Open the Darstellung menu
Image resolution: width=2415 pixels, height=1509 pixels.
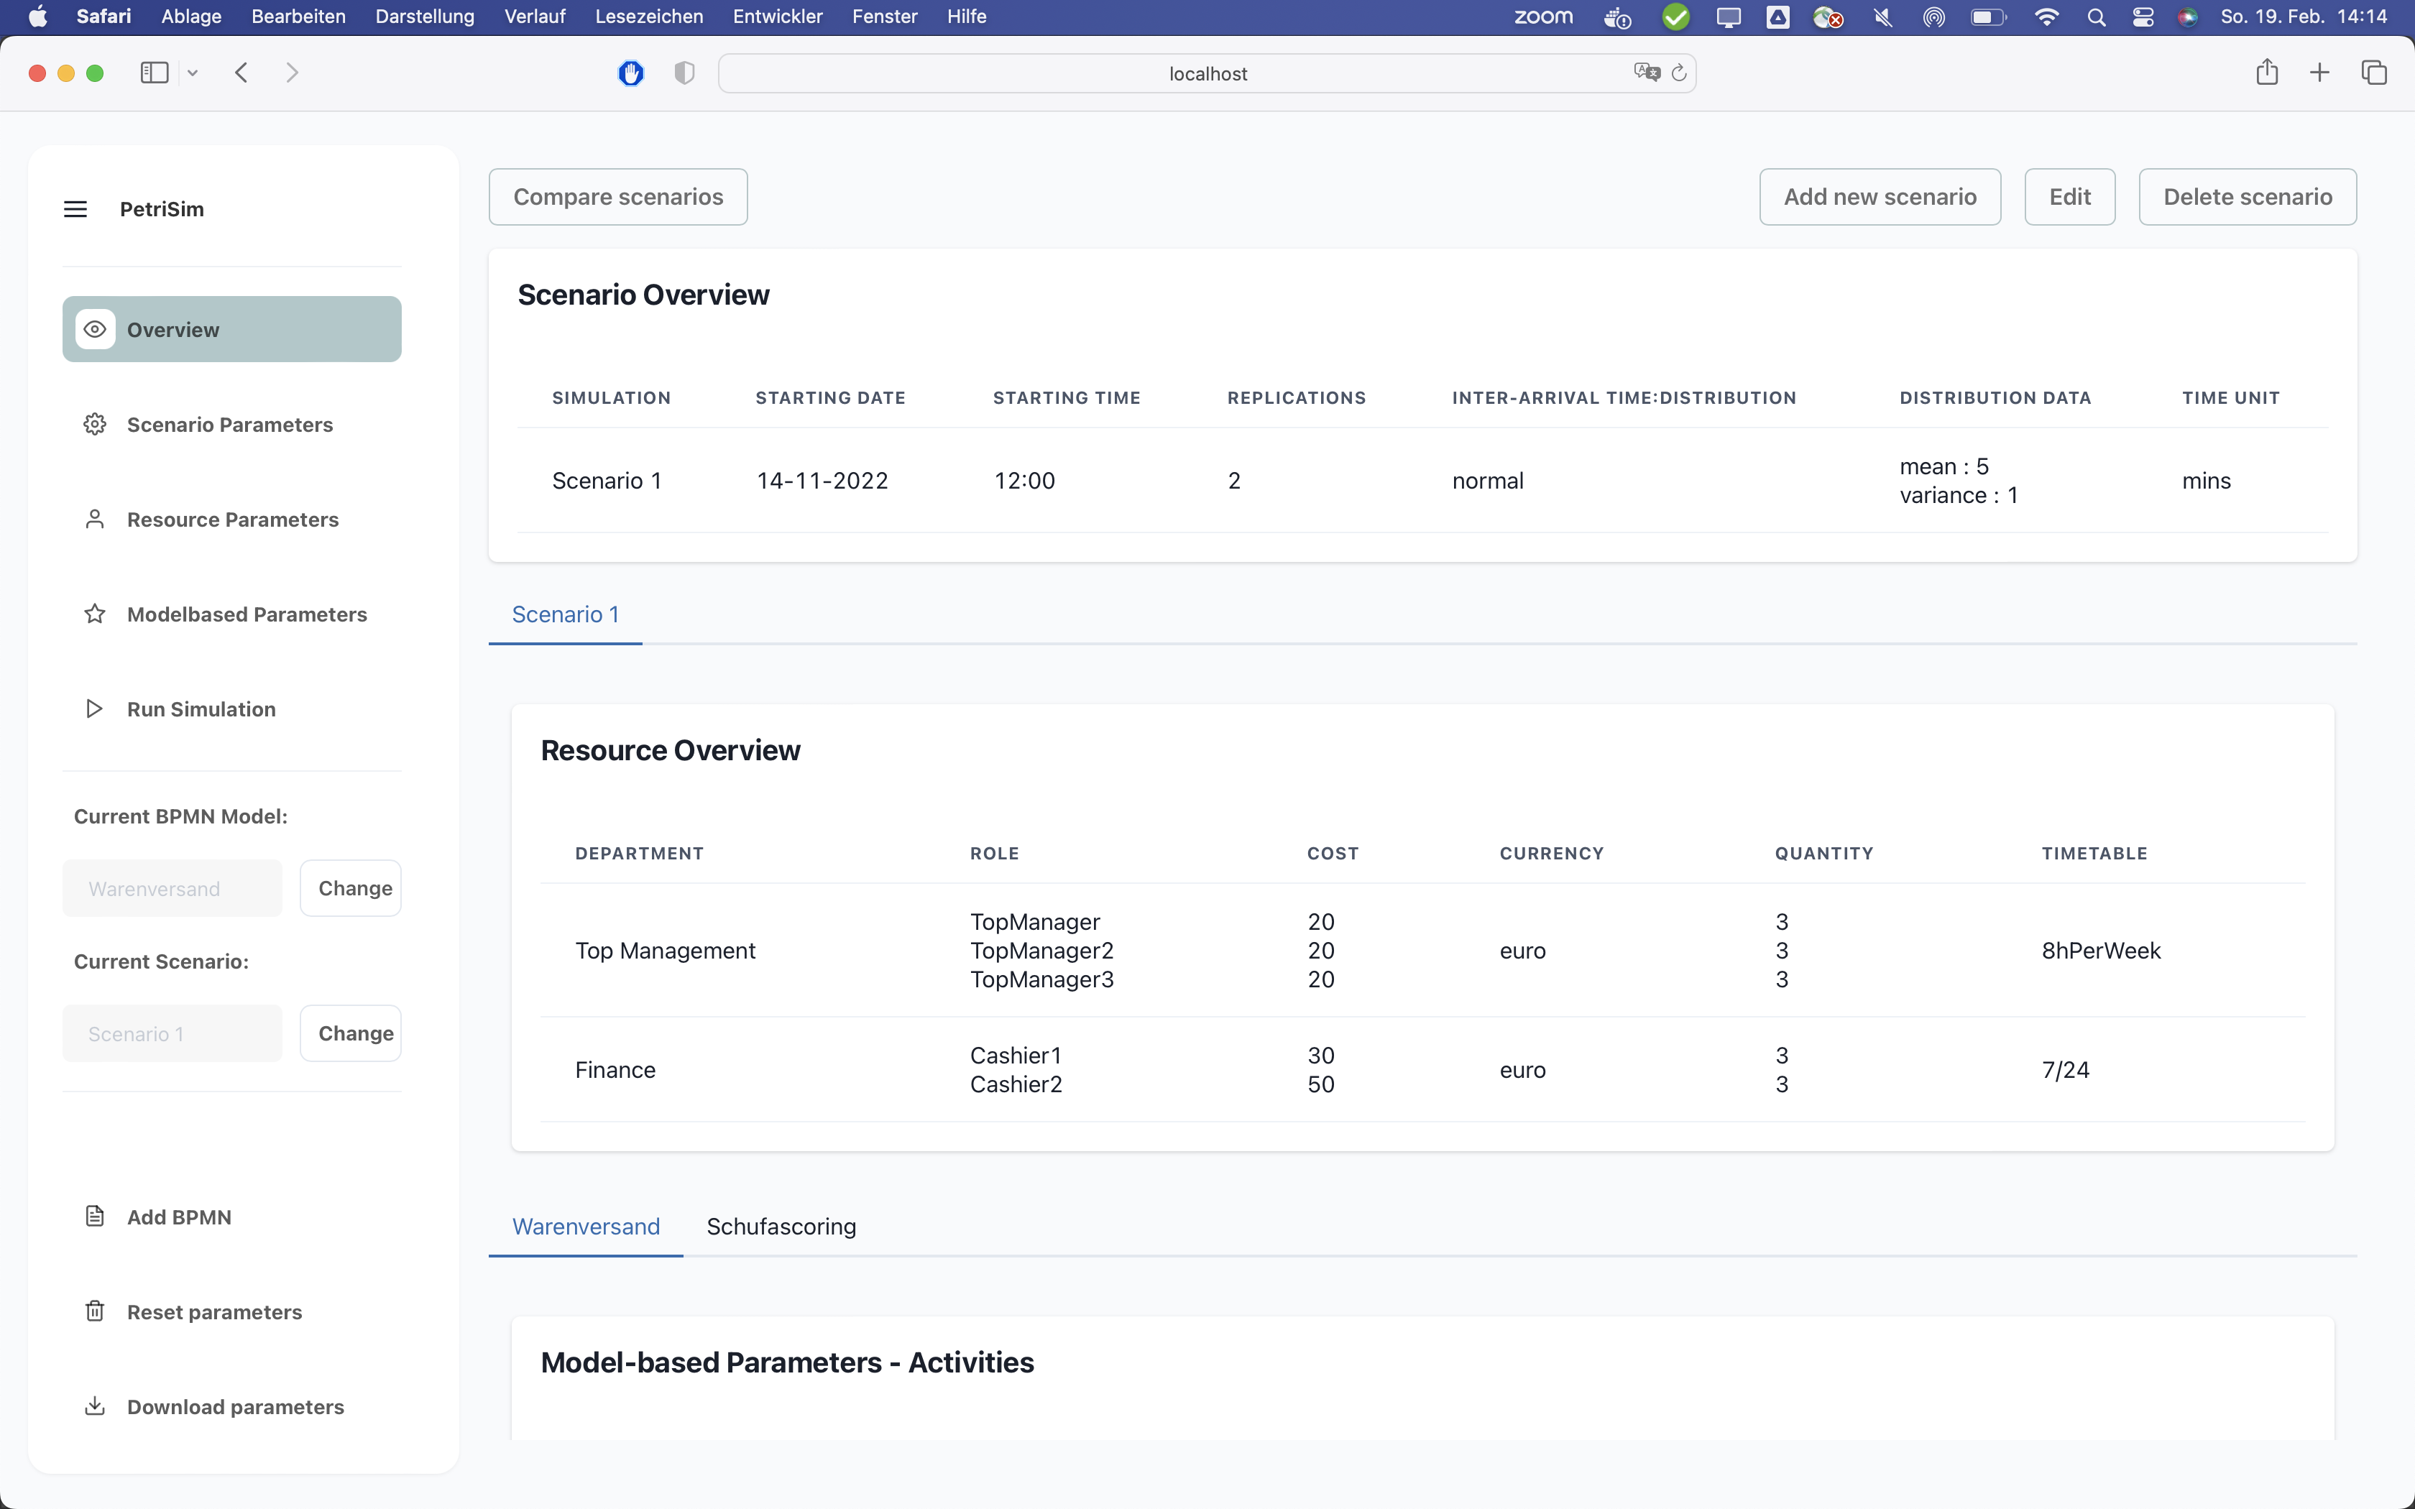point(424,17)
